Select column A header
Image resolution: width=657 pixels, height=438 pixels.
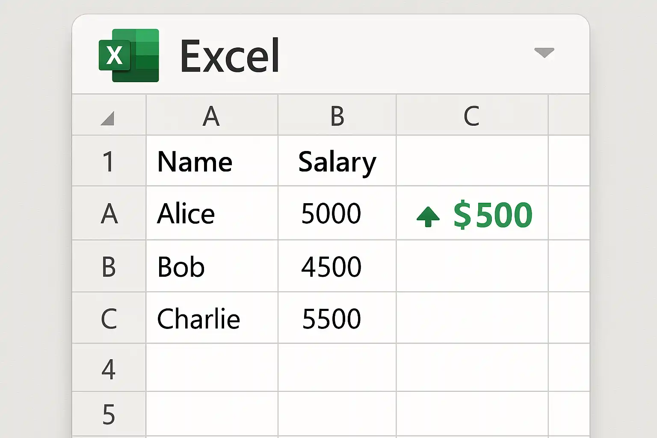click(x=211, y=116)
